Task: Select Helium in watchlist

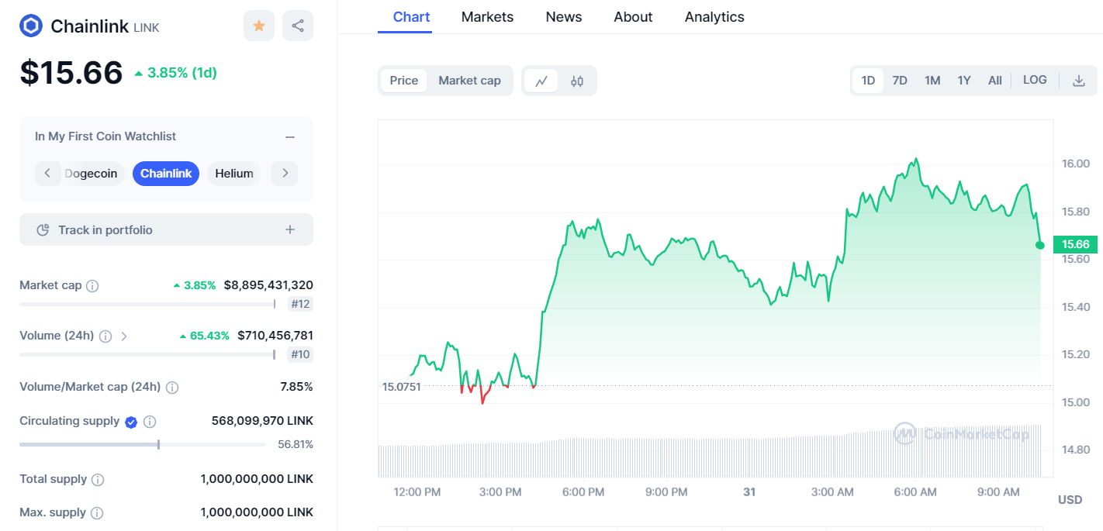Action: point(234,174)
